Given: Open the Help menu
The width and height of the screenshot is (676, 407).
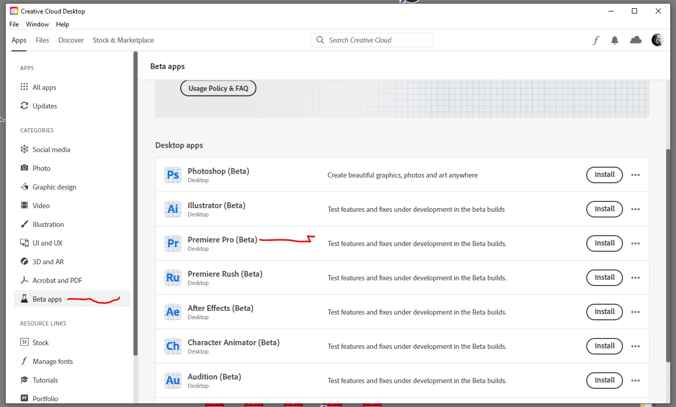Looking at the screenshot, I should point(62,24).
